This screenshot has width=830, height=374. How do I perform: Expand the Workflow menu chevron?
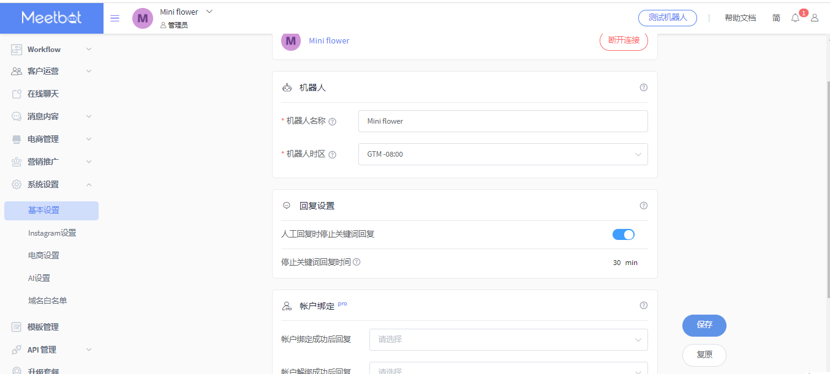89,50
